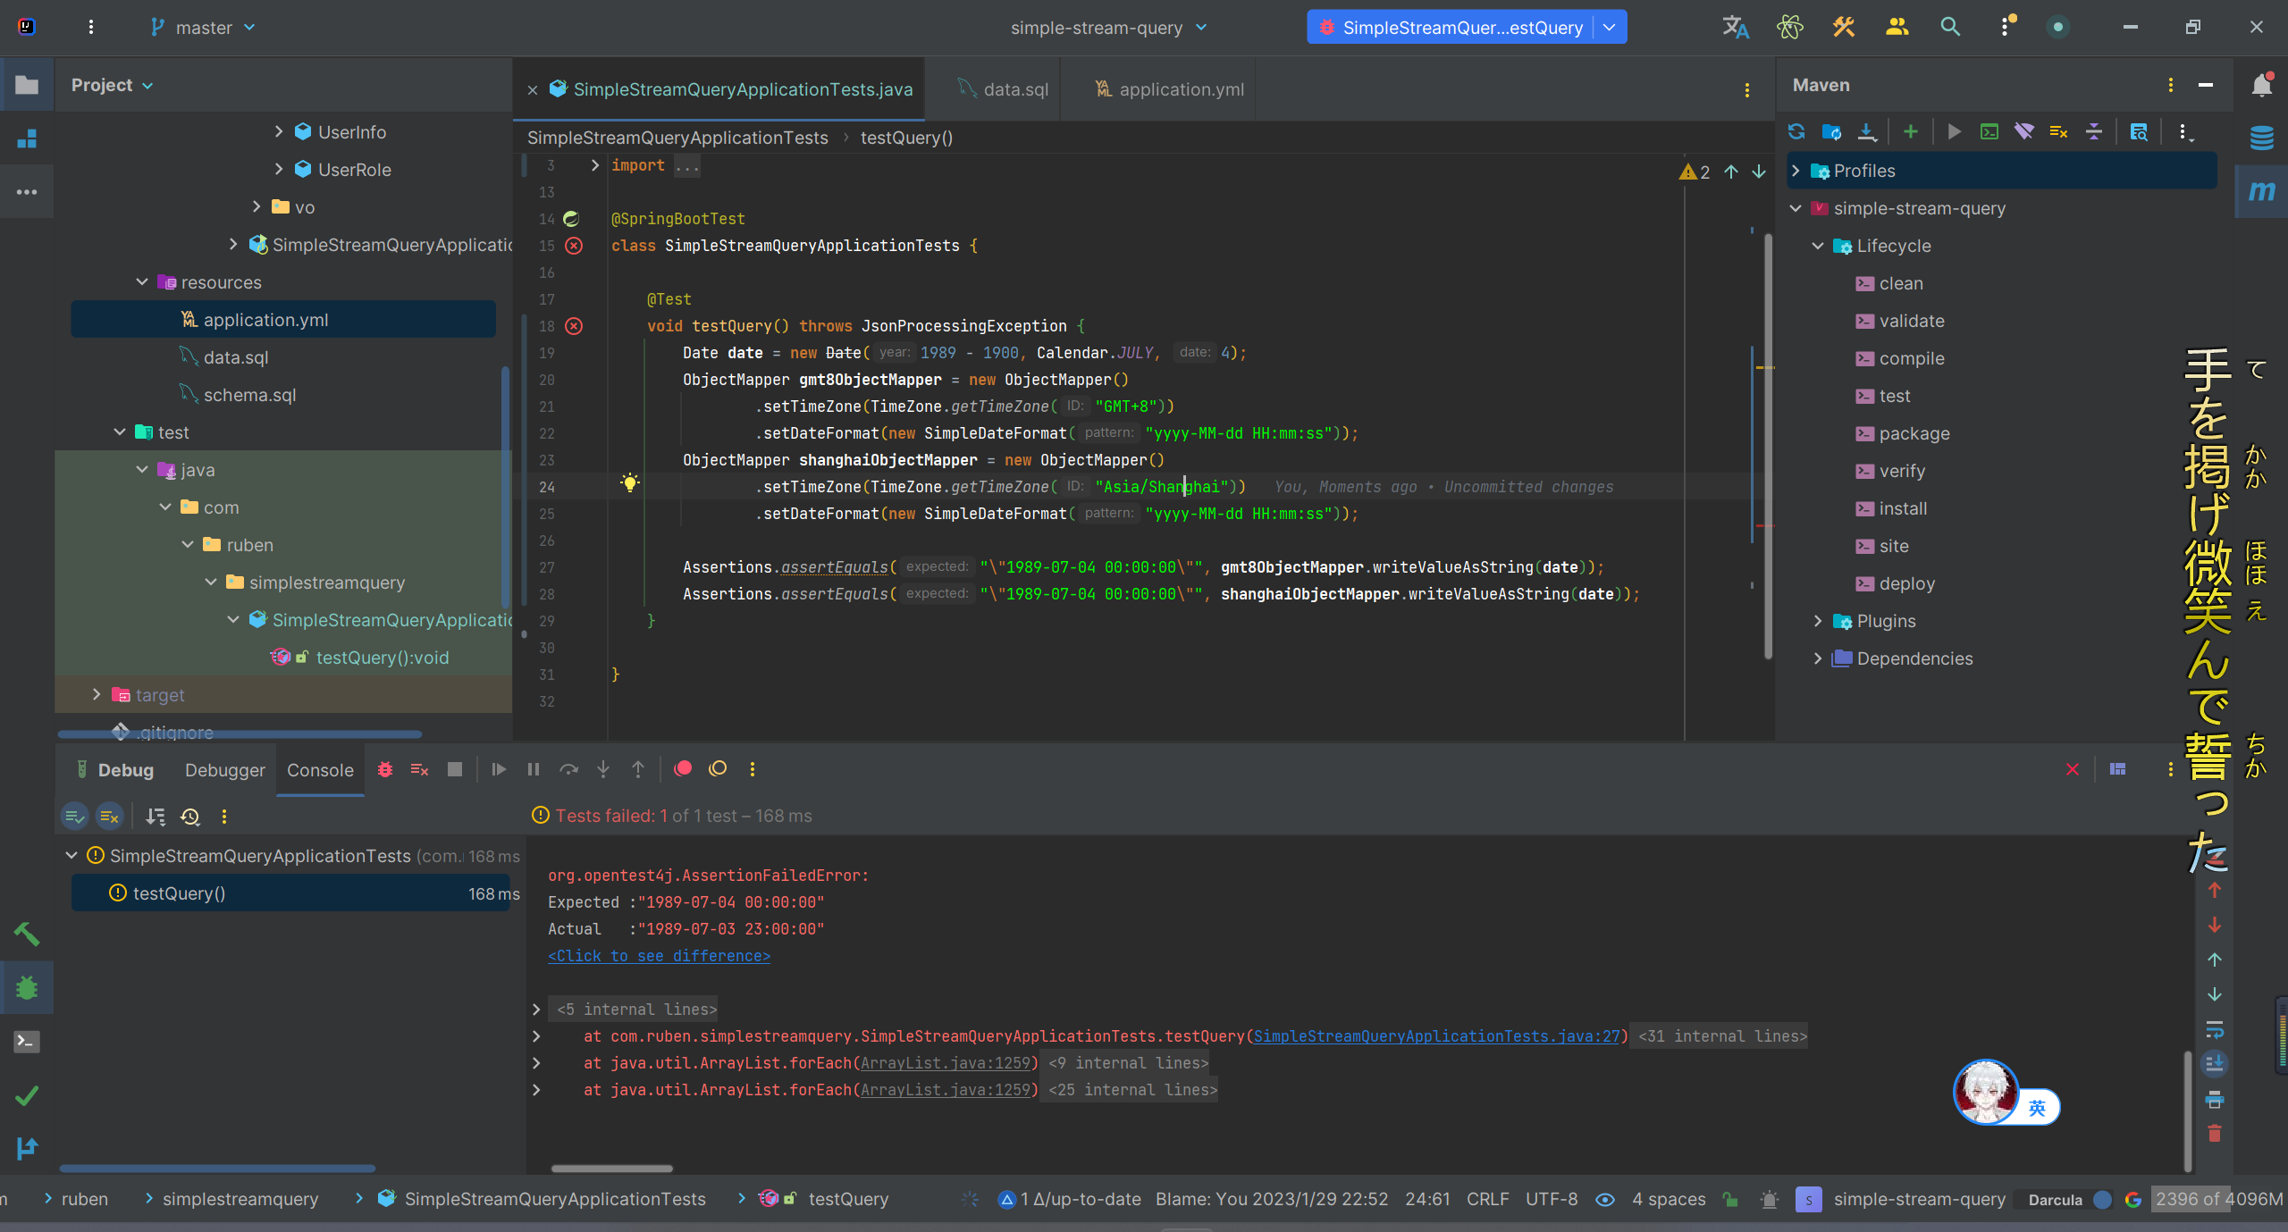The height and width of the screenshot is (1232, 2288).
Task: Toggle Maven Skip Tests mode
Action: (2059, 132)
